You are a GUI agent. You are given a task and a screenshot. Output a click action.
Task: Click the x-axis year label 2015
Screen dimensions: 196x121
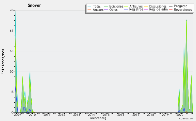pos(106,114)
